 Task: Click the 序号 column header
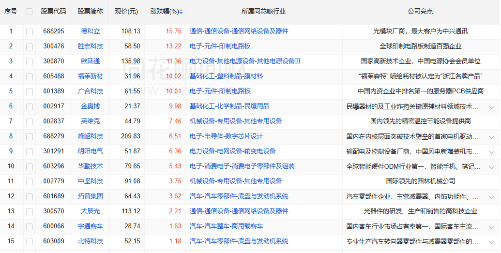pos(11,11)
